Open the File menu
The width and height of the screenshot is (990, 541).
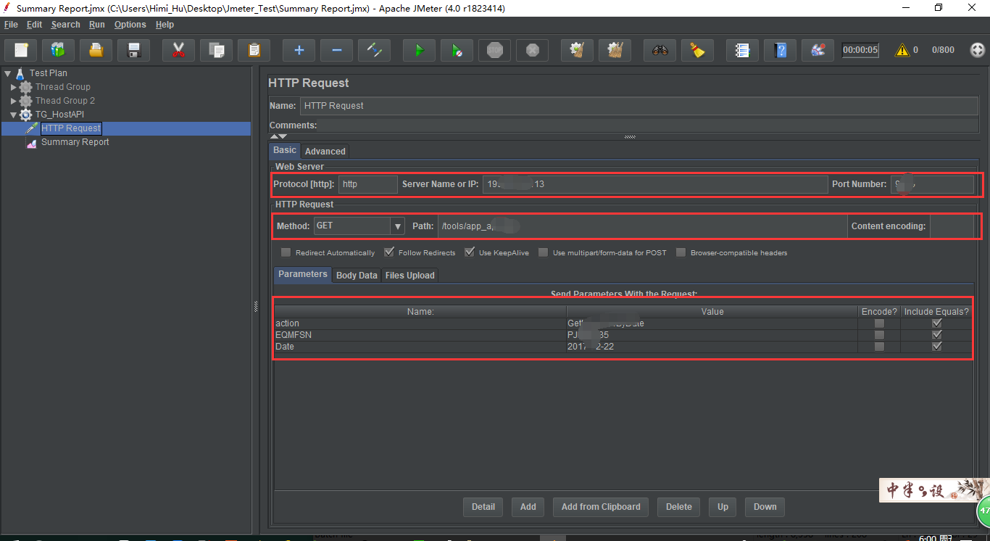(12, 25)
